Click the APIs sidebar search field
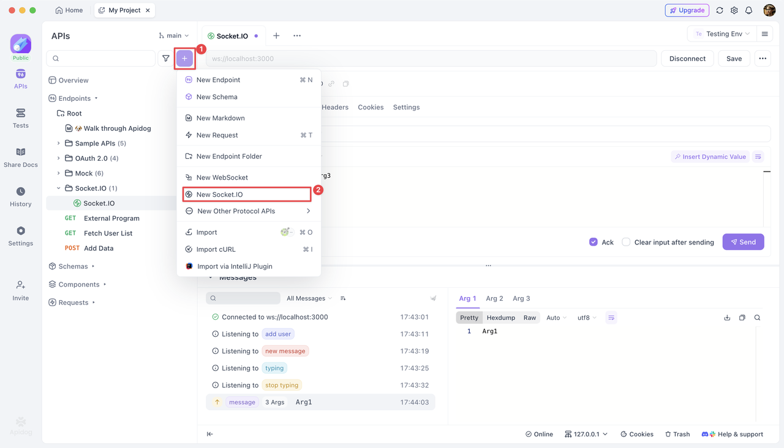This screenshot has height=448, width=784. click(101, 59)
